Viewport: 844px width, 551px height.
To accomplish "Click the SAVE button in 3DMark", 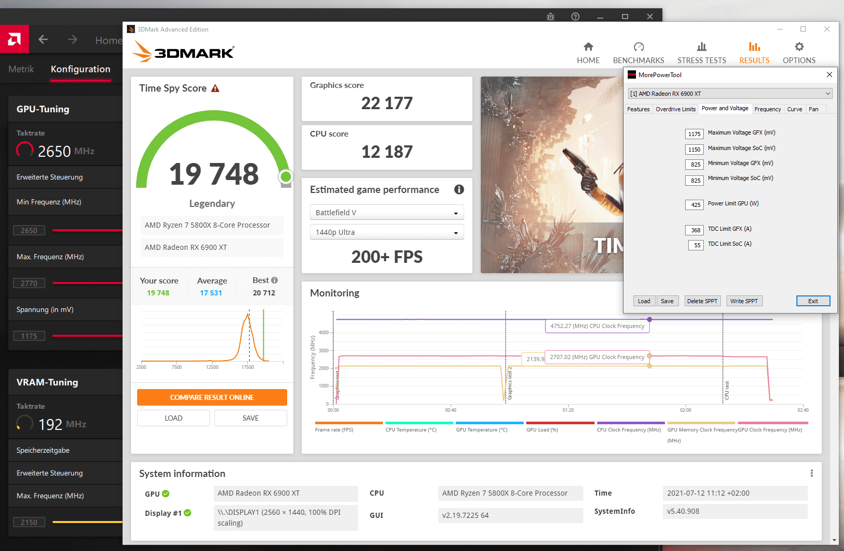I will pyautogui.click(x=250, y=418).
